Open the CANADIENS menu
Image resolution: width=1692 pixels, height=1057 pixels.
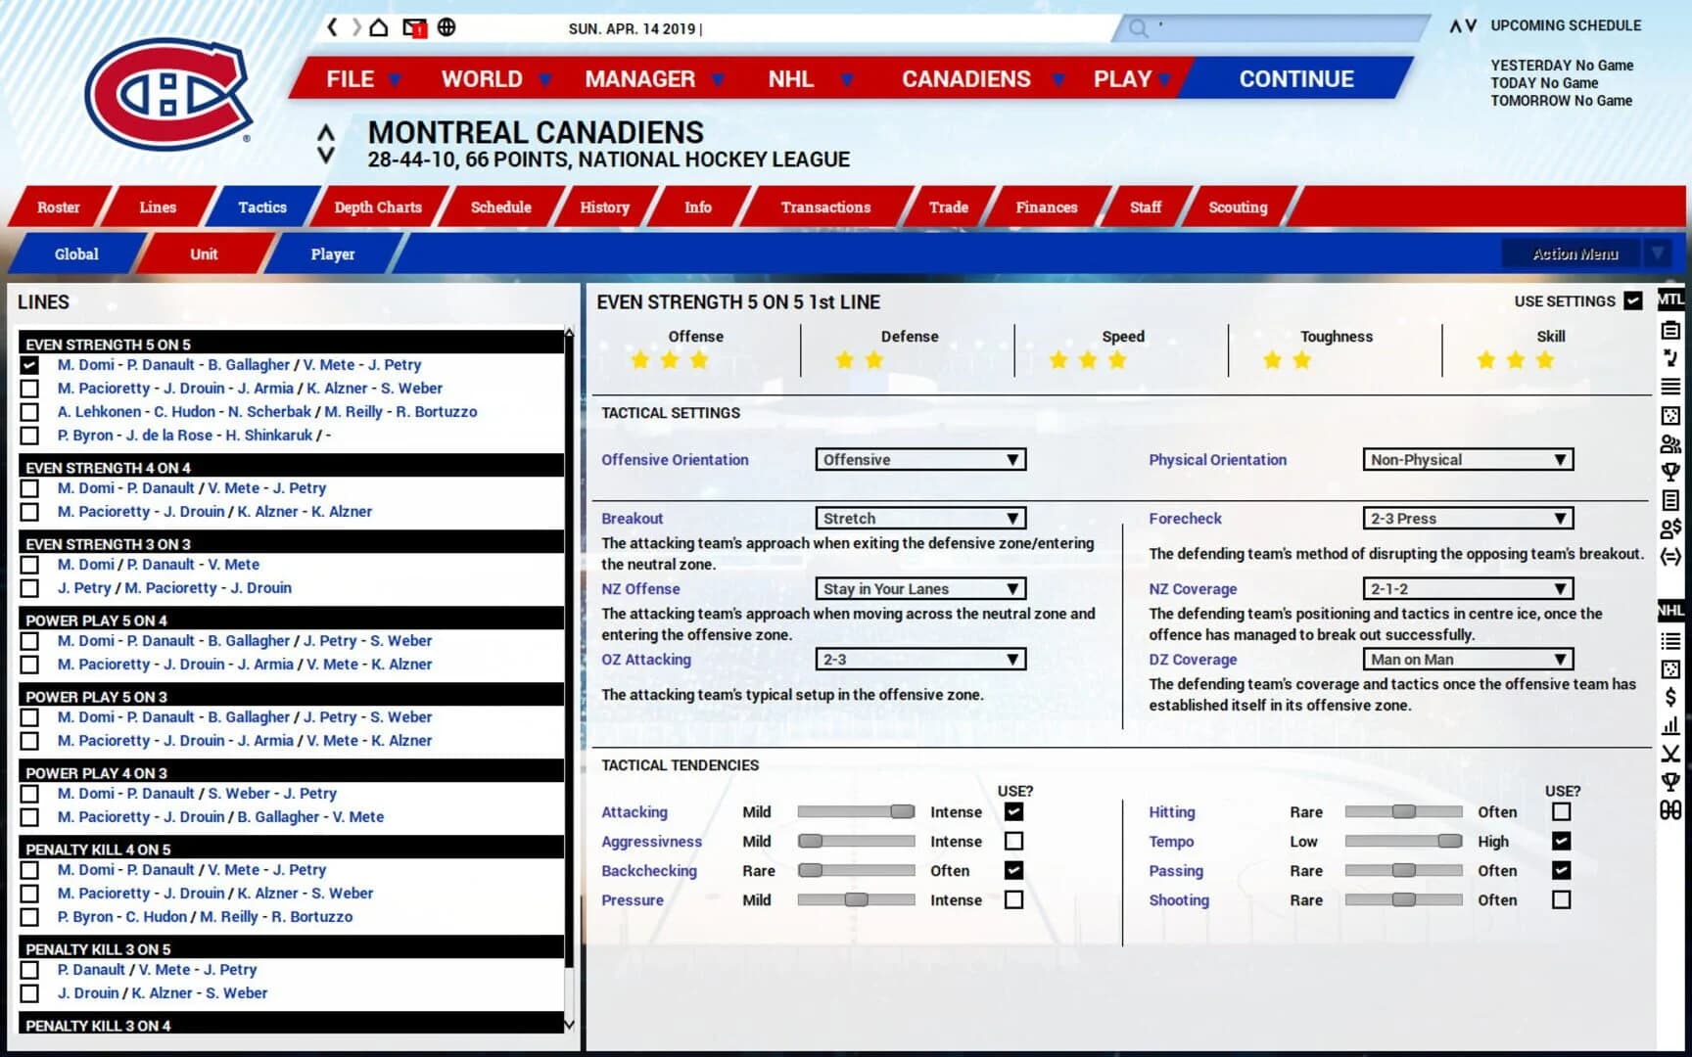(x=966, y=79)
